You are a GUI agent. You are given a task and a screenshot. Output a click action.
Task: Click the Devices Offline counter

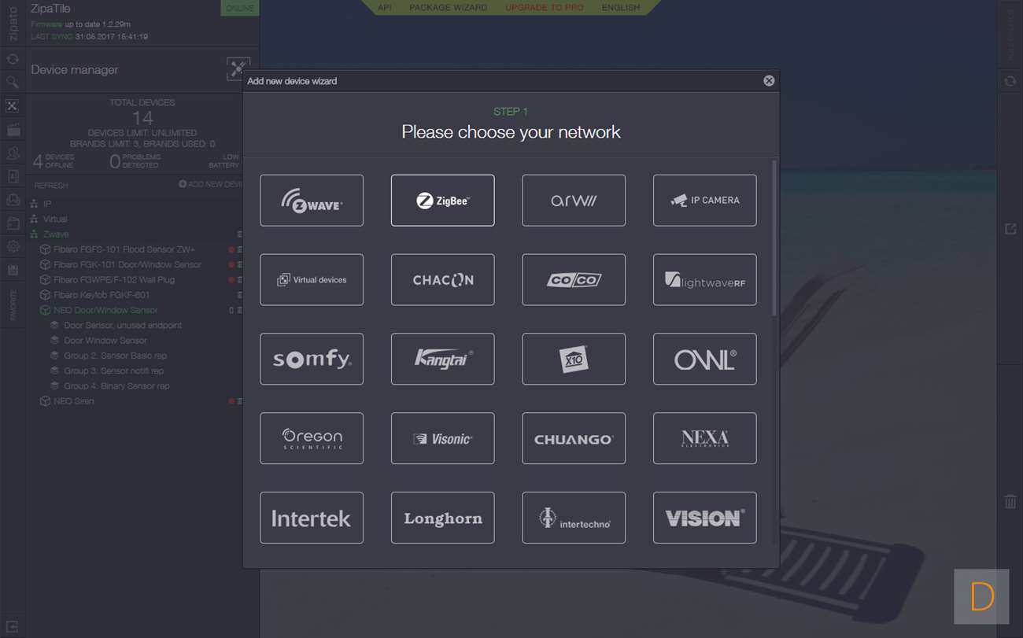(x=53, y=161)
